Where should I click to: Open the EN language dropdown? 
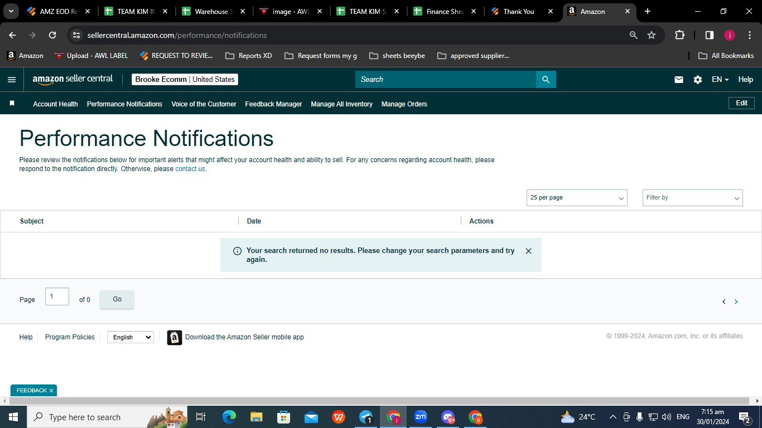point(720,80)
